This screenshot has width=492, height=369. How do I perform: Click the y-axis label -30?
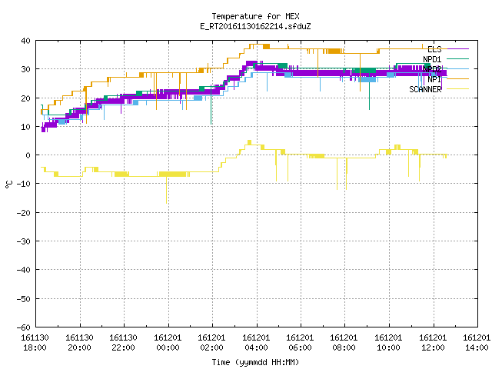[x=24, y=241]
